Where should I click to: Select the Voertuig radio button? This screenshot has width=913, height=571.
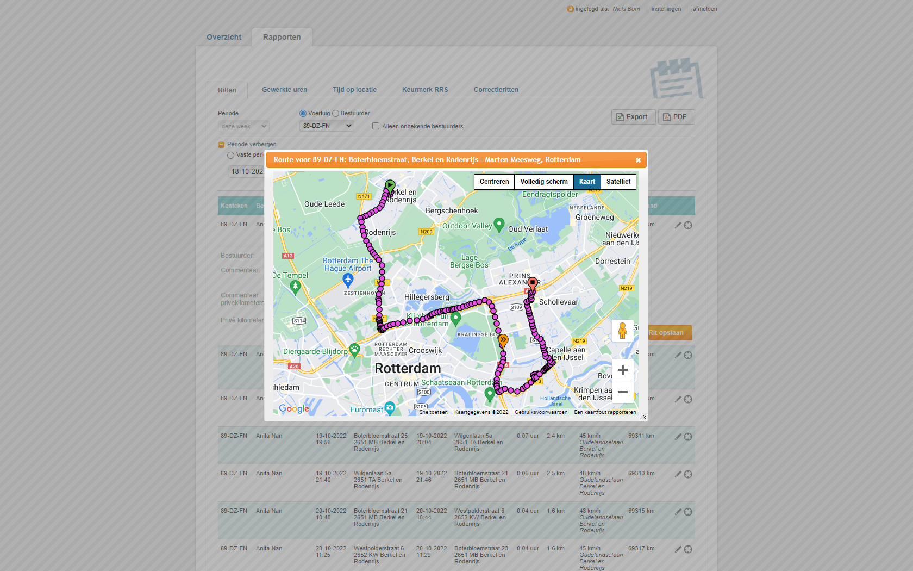[303, 113]
